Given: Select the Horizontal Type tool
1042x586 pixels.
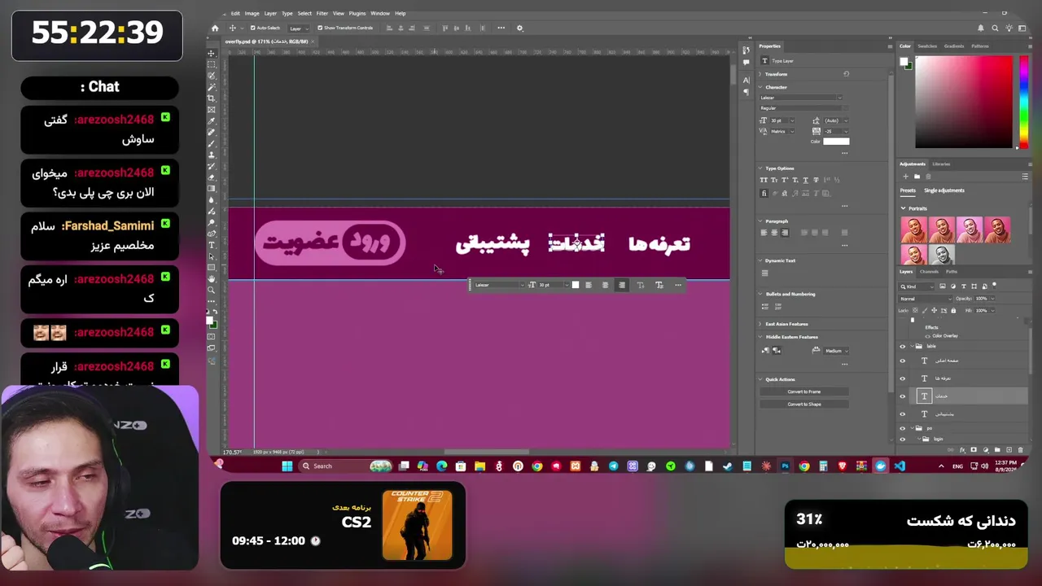Looking at the screenshot, I should [212, 245].
